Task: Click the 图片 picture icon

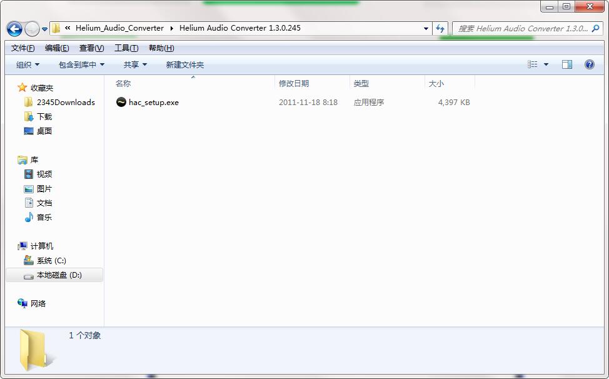Action: pyautogui.click(x=29, y=189)
